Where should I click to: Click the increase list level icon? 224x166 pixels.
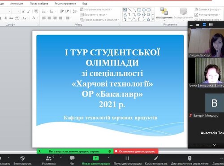coord(67,11)
